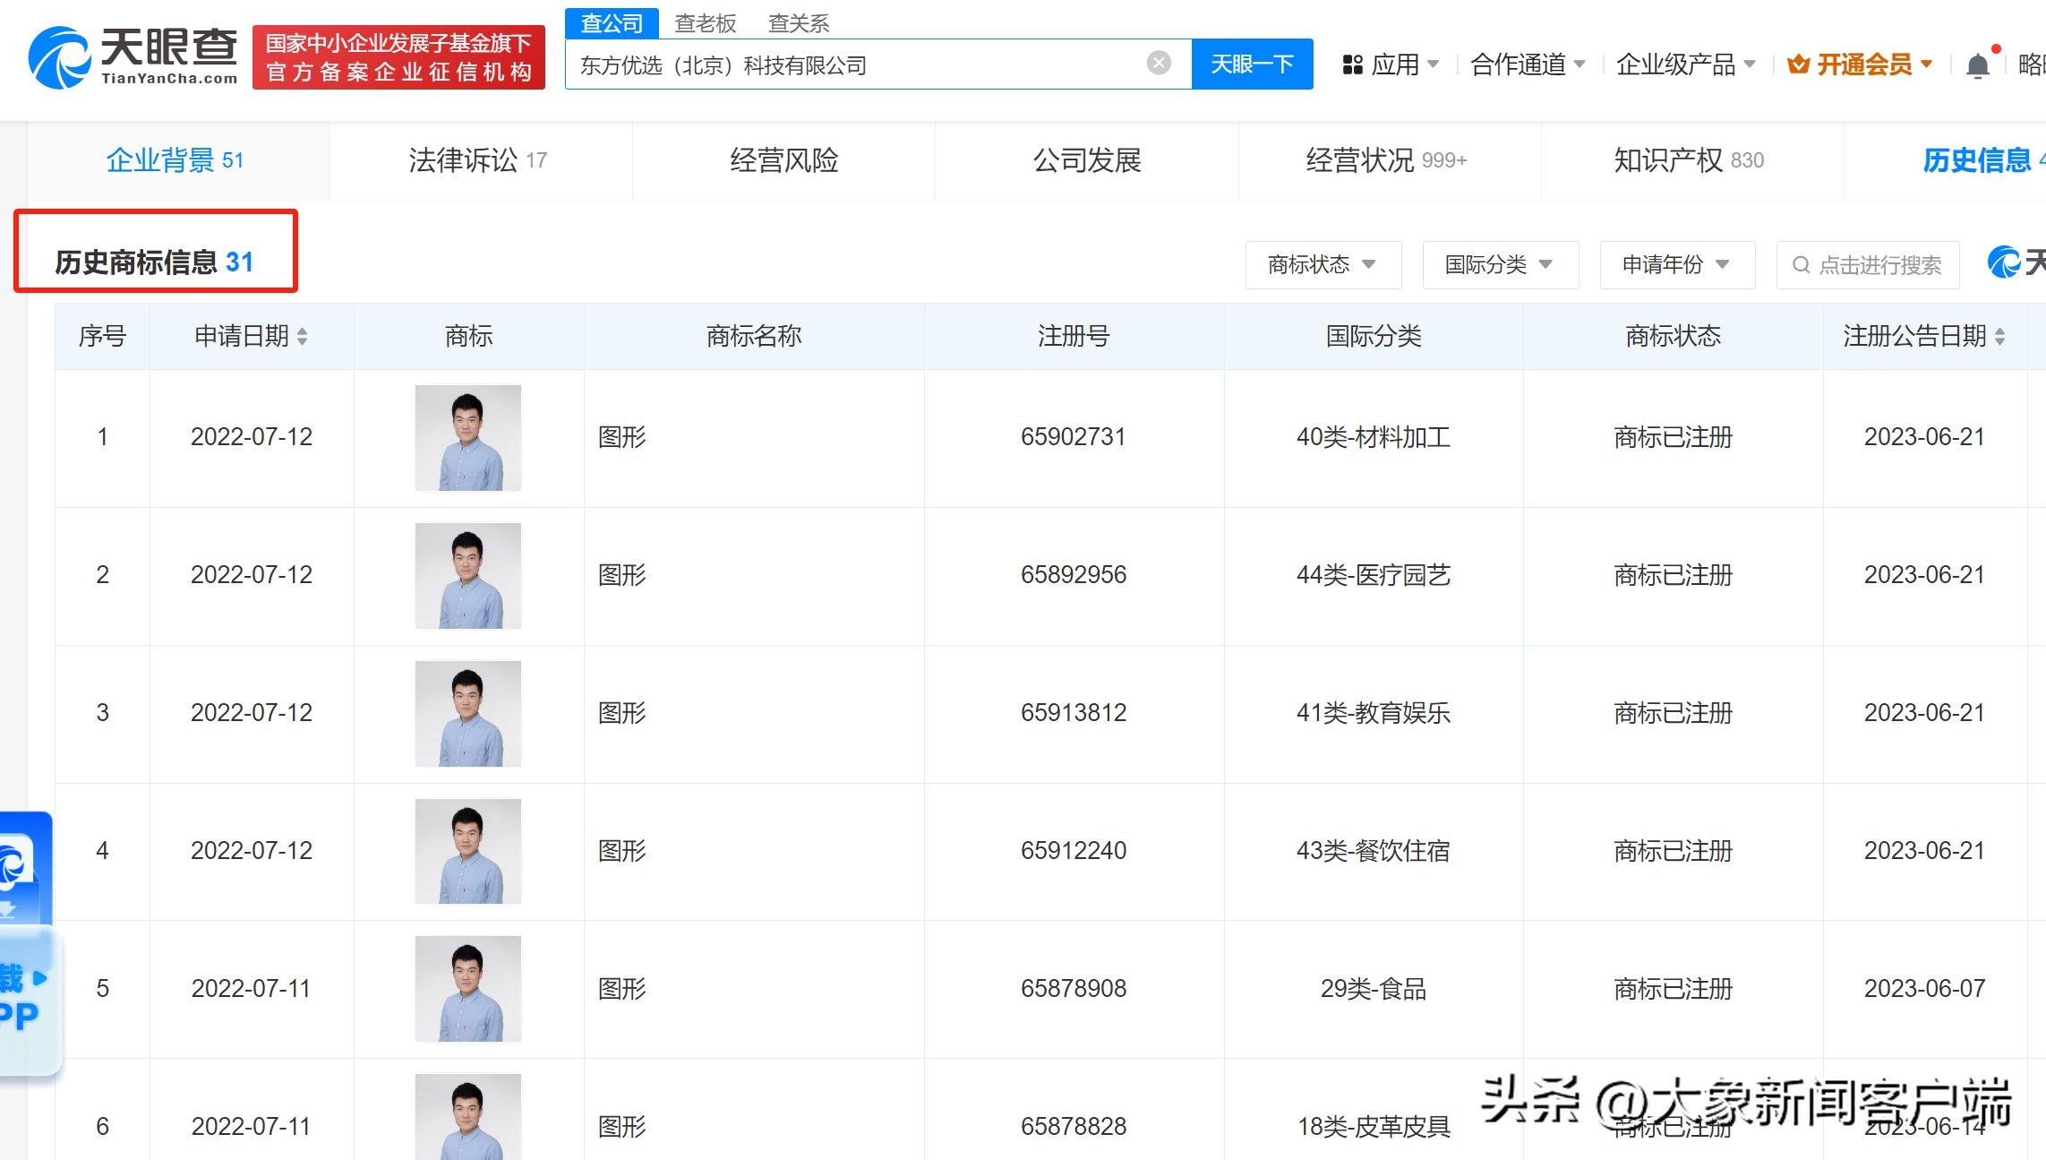The height and width of the screenshot is (1160, 2046).
Task: Click the red 官方备案企业征信机构 banner
Action: coord(398,57)
